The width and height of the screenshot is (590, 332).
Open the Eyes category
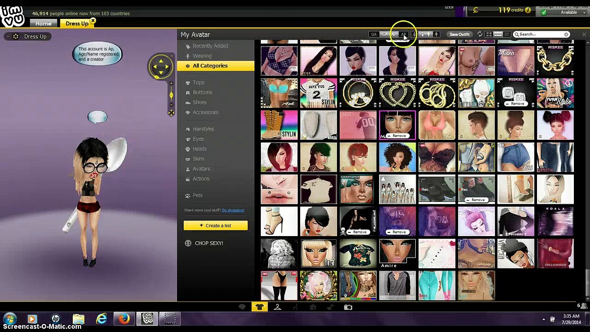pyautogui.click(x=198, y=139)
